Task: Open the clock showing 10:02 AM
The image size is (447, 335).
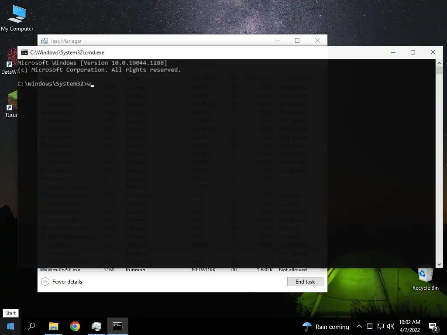Action: point(409,326)
